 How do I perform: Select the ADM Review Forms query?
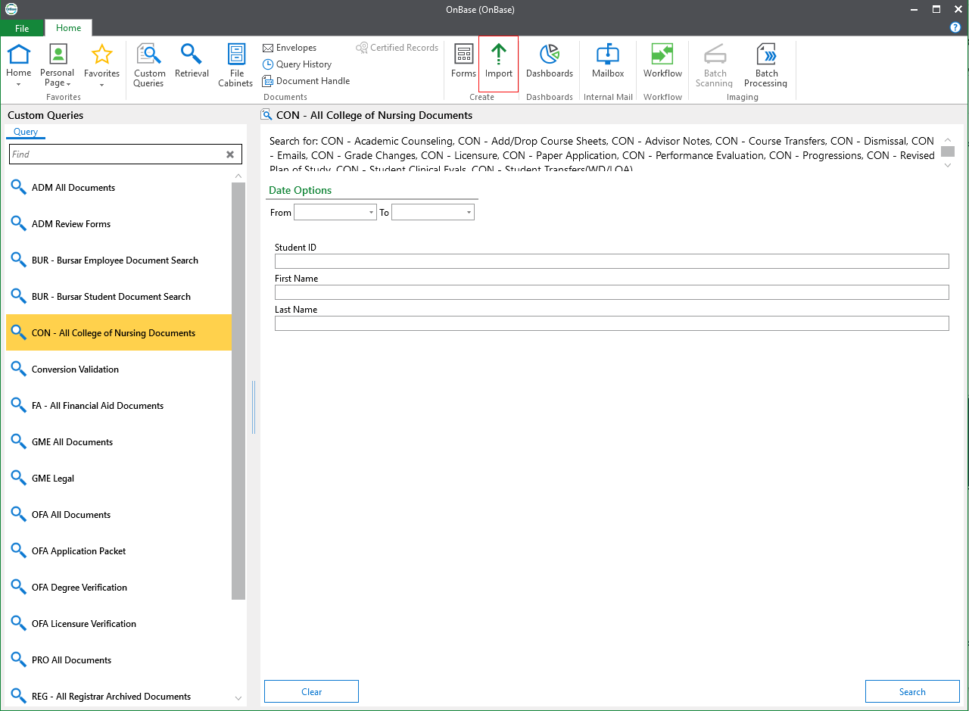119,223
